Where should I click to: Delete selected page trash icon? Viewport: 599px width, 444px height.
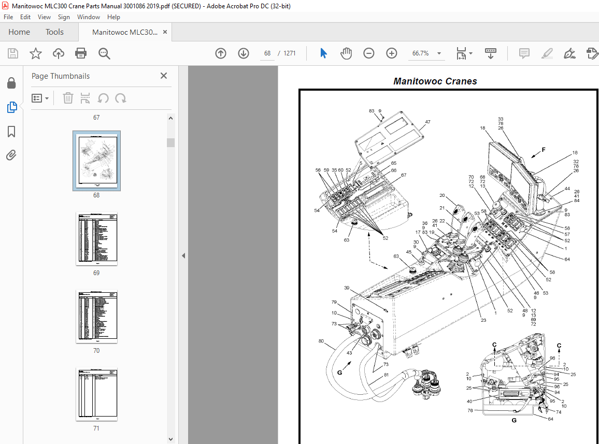68,98
